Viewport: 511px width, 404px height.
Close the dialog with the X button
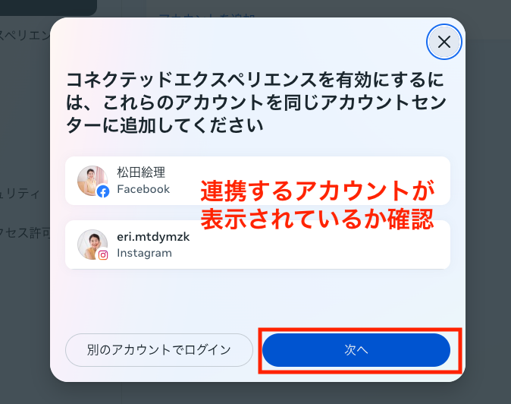444,42
